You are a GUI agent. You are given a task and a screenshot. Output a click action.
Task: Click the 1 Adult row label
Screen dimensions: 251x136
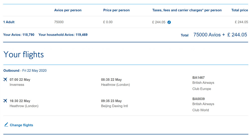pos(9,22)
